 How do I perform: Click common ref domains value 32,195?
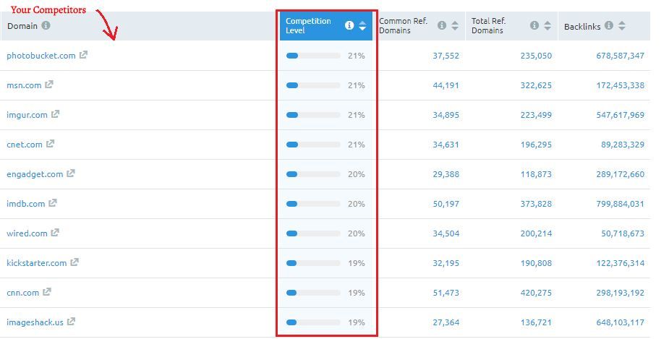coord(446,263)
